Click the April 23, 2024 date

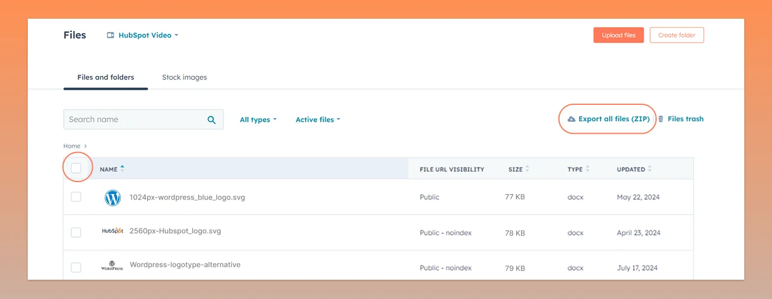coord(639,233)
